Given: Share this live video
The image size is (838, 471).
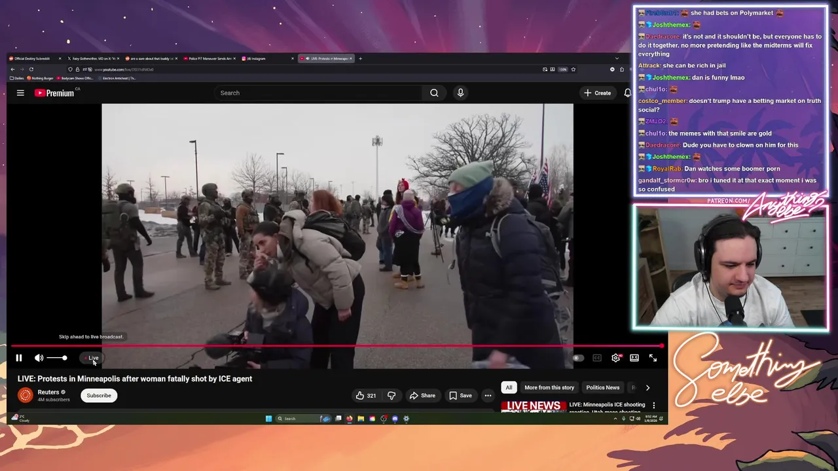Looking at the screenshot, I should click(422, 395).
